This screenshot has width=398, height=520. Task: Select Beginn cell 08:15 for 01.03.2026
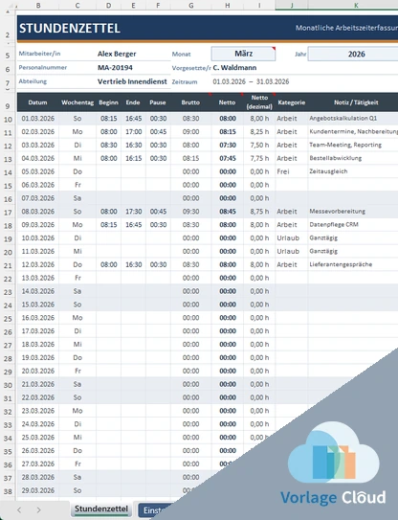[108, 119]
